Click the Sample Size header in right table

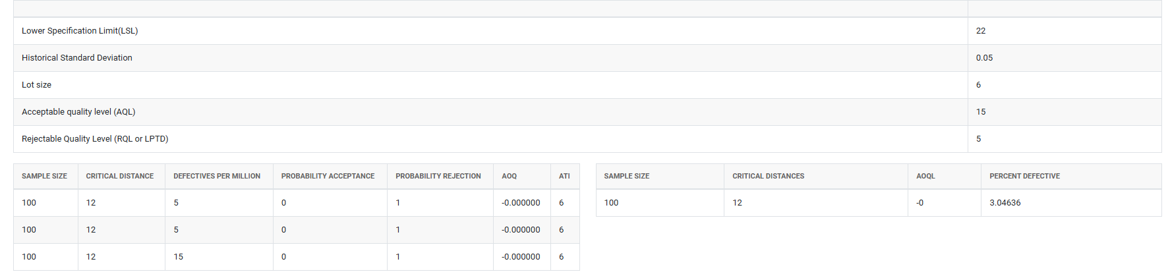pyautogui.click(x=626, y=177)
